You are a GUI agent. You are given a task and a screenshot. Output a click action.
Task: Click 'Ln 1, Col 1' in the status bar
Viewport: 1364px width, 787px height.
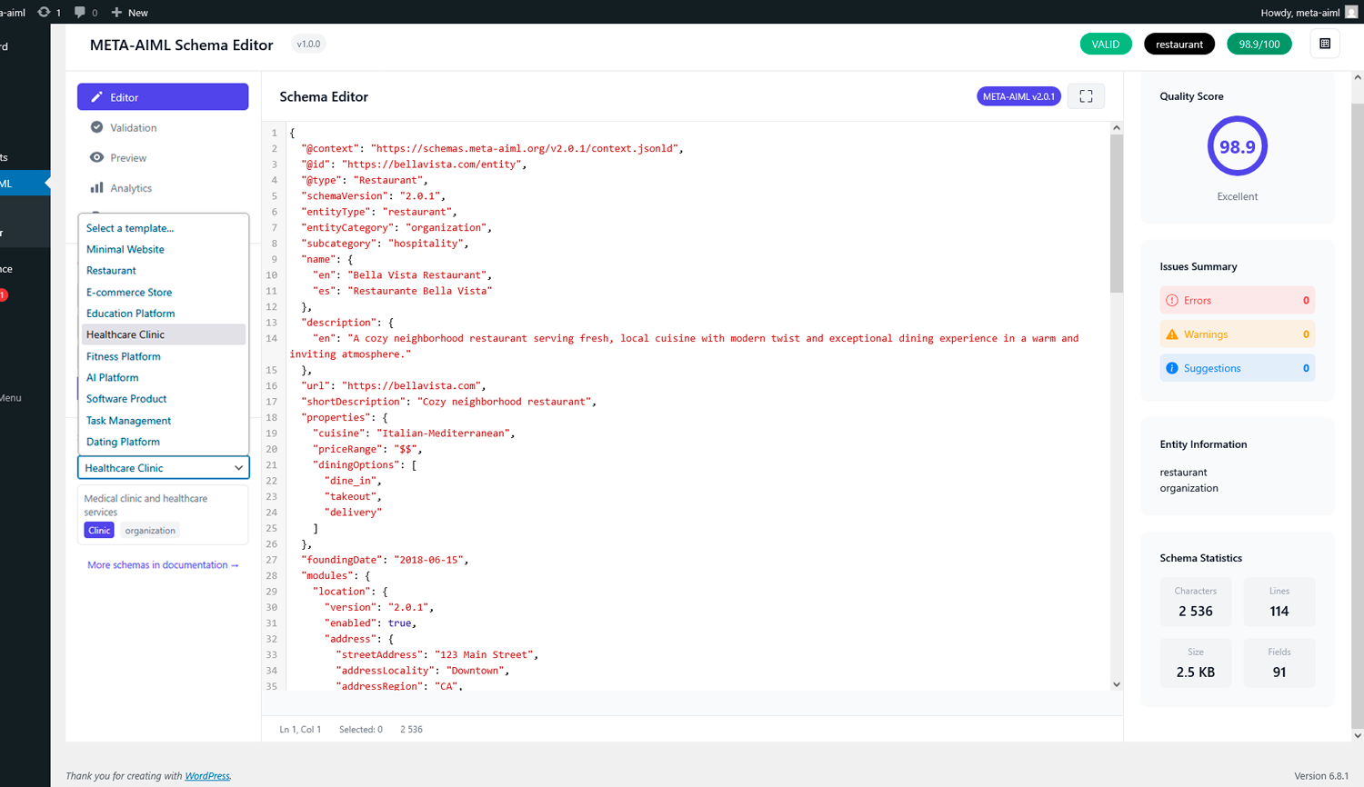pos(300,730)
